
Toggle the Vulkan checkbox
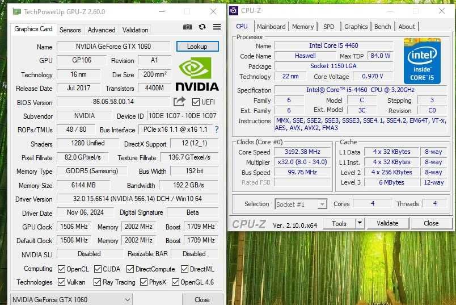[x=61, y=282]
